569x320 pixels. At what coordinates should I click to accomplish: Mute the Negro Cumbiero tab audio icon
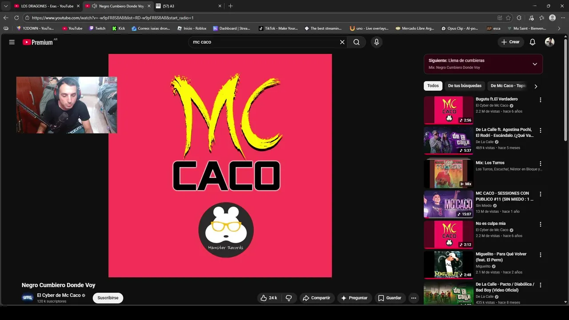94,6
